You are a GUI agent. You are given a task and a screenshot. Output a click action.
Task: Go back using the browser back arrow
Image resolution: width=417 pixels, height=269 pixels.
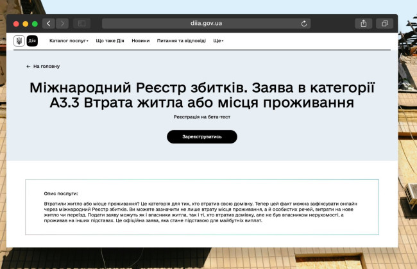(x=48, y=23)
